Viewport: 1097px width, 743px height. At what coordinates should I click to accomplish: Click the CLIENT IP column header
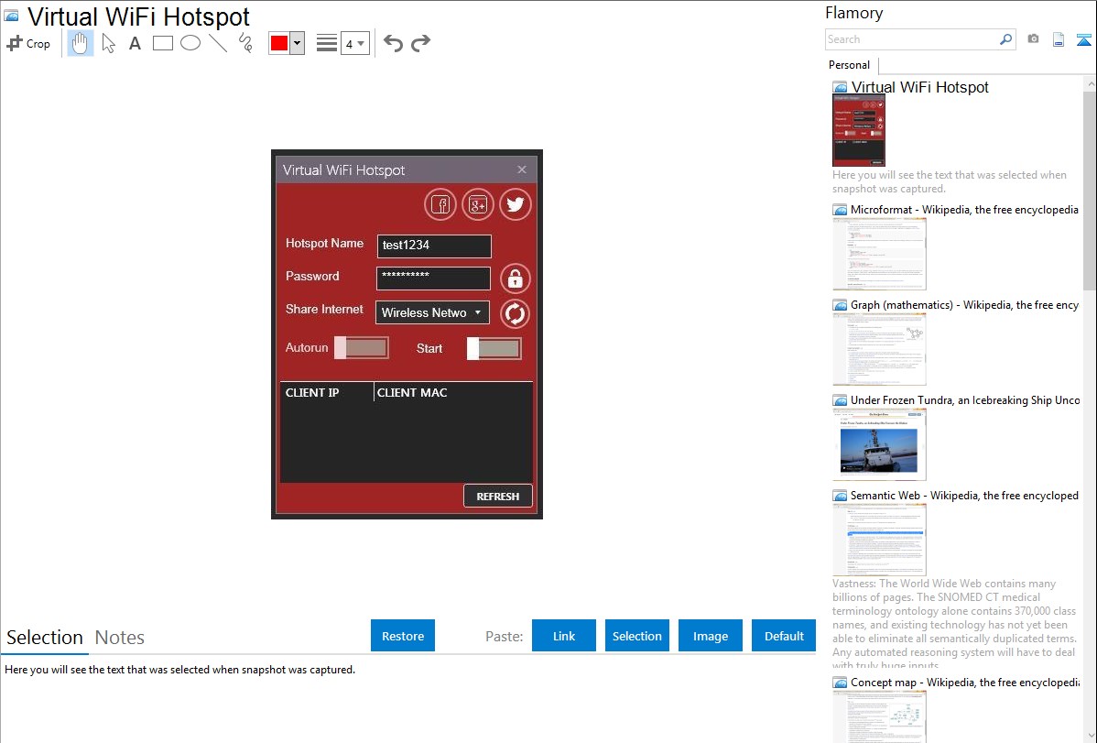coord(312,393)
